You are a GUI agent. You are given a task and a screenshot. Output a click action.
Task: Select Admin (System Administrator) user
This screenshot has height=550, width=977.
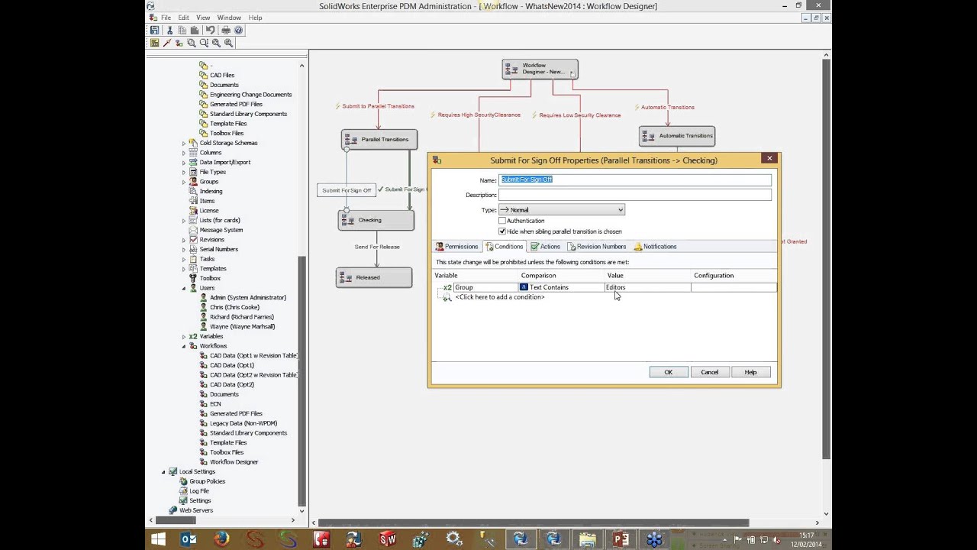(248, 297)
